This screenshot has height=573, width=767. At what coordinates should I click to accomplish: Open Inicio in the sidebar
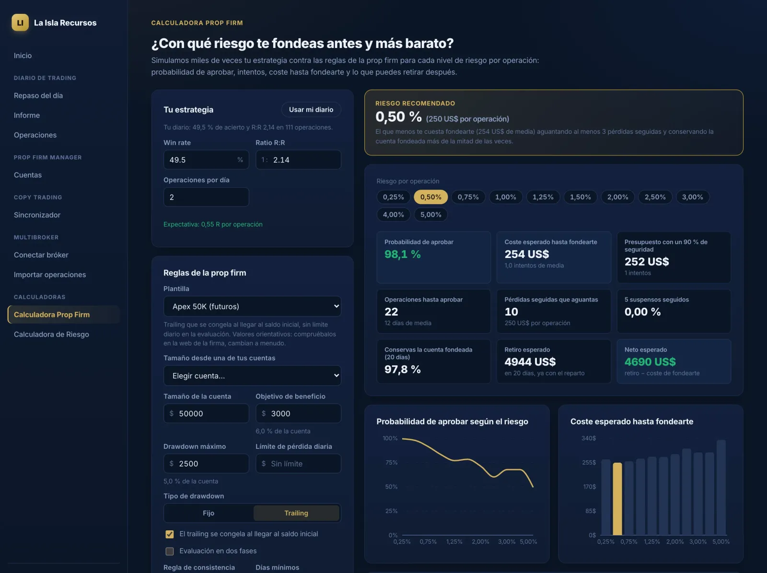[23, 56]
